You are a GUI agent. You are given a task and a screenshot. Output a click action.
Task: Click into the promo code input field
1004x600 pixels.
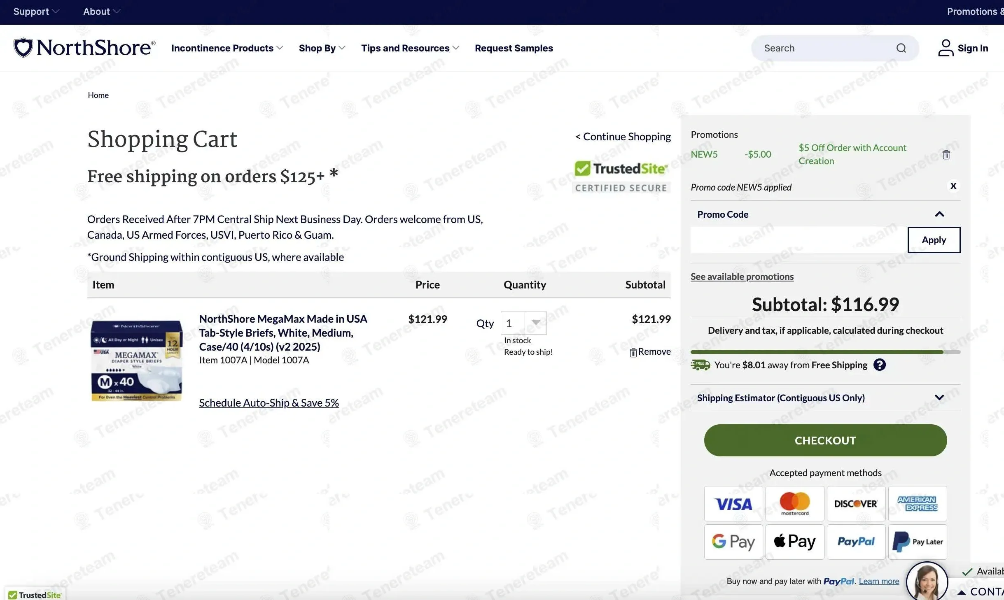coord(799,240)
